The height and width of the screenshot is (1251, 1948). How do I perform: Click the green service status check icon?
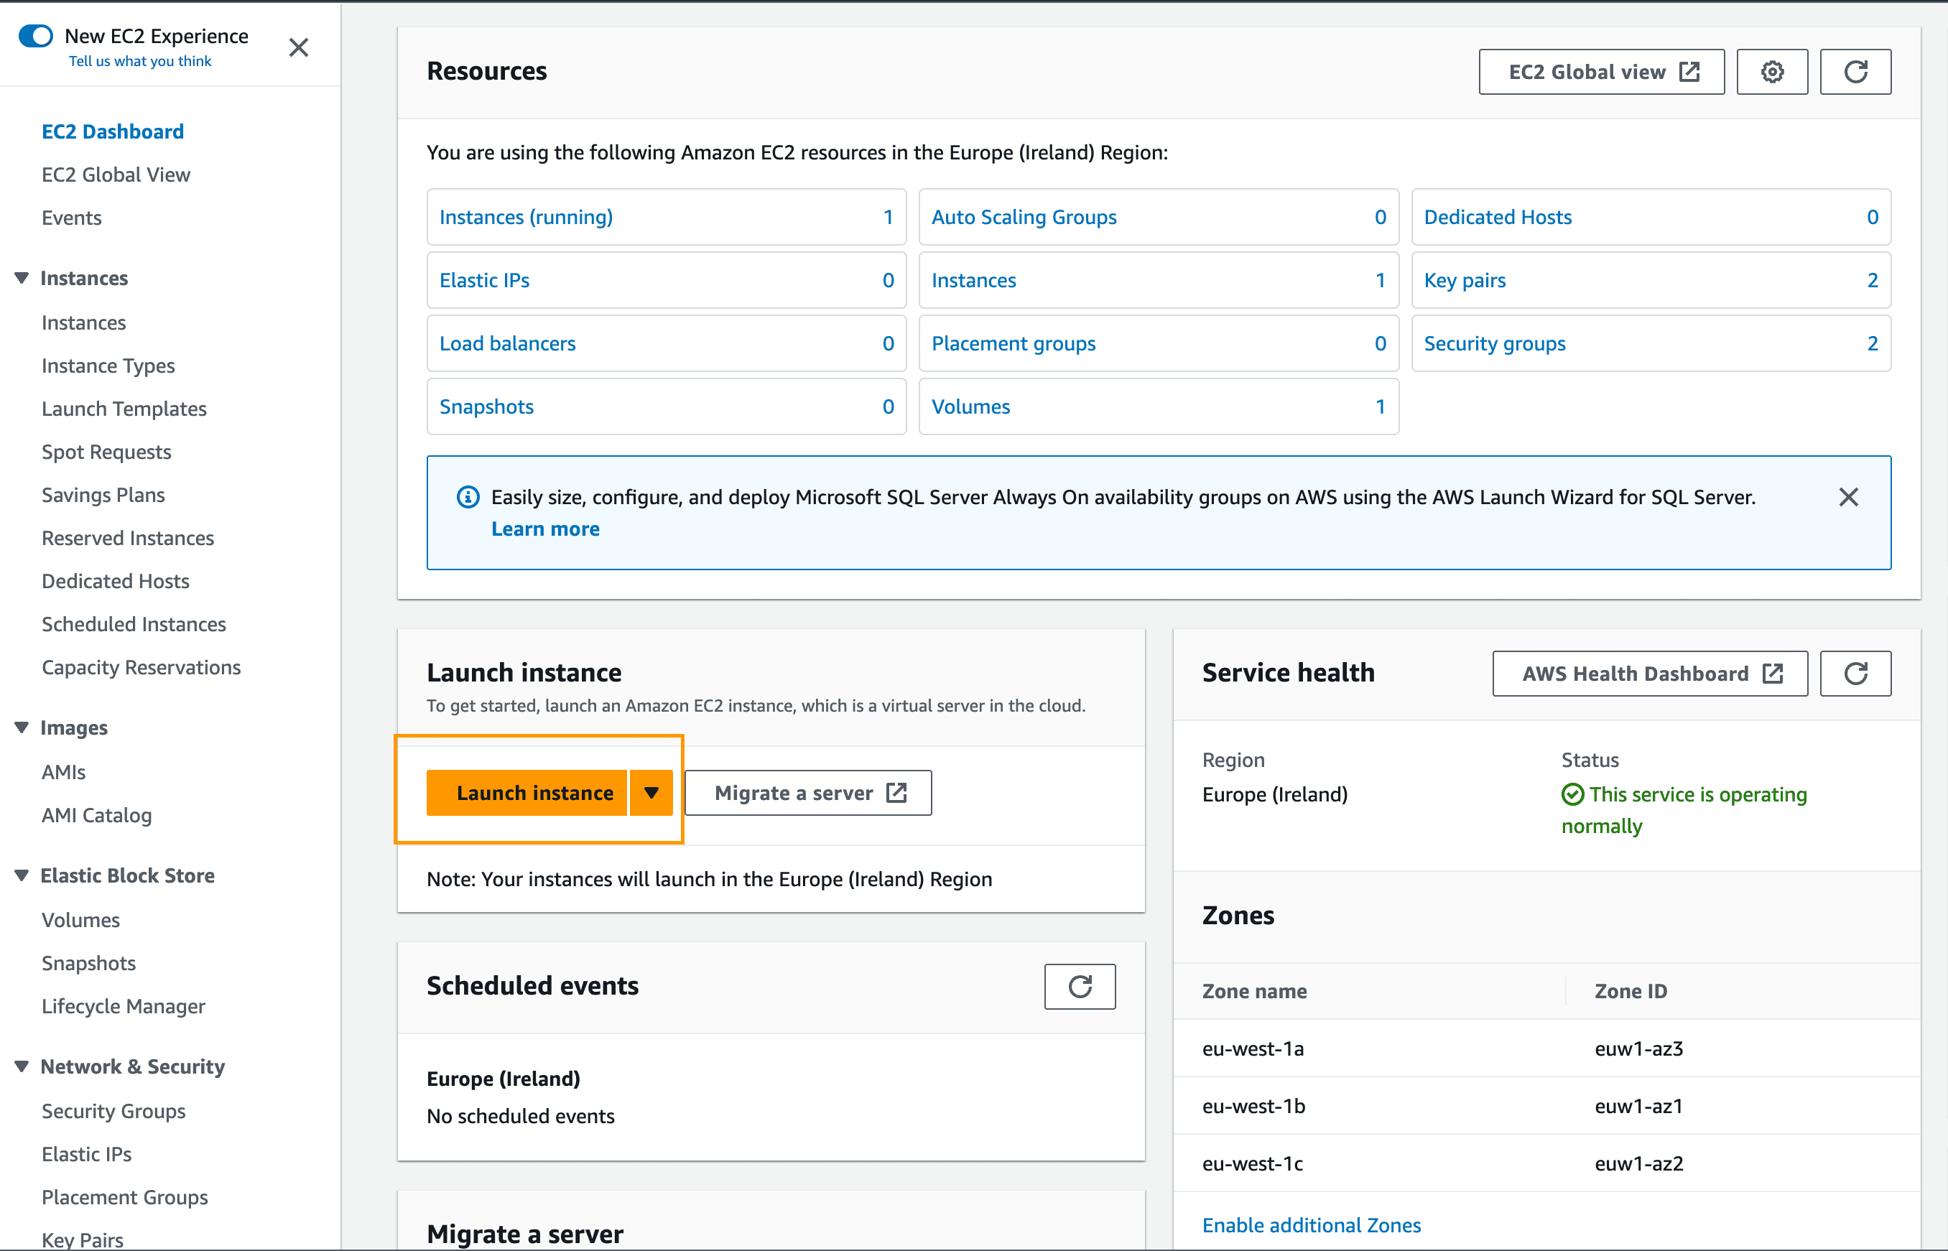point(1572,794)
